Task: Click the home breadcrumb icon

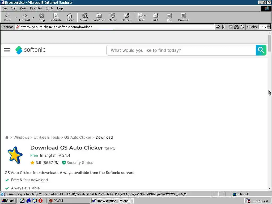Action: (7, 137)
